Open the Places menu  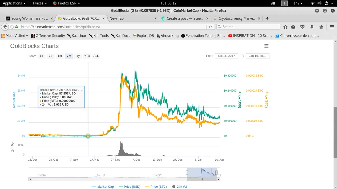pyautogui.click(x=40, y=3)
